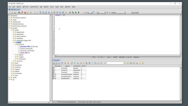
Task: Click the New file icon in toolbar
Action: 9,12
